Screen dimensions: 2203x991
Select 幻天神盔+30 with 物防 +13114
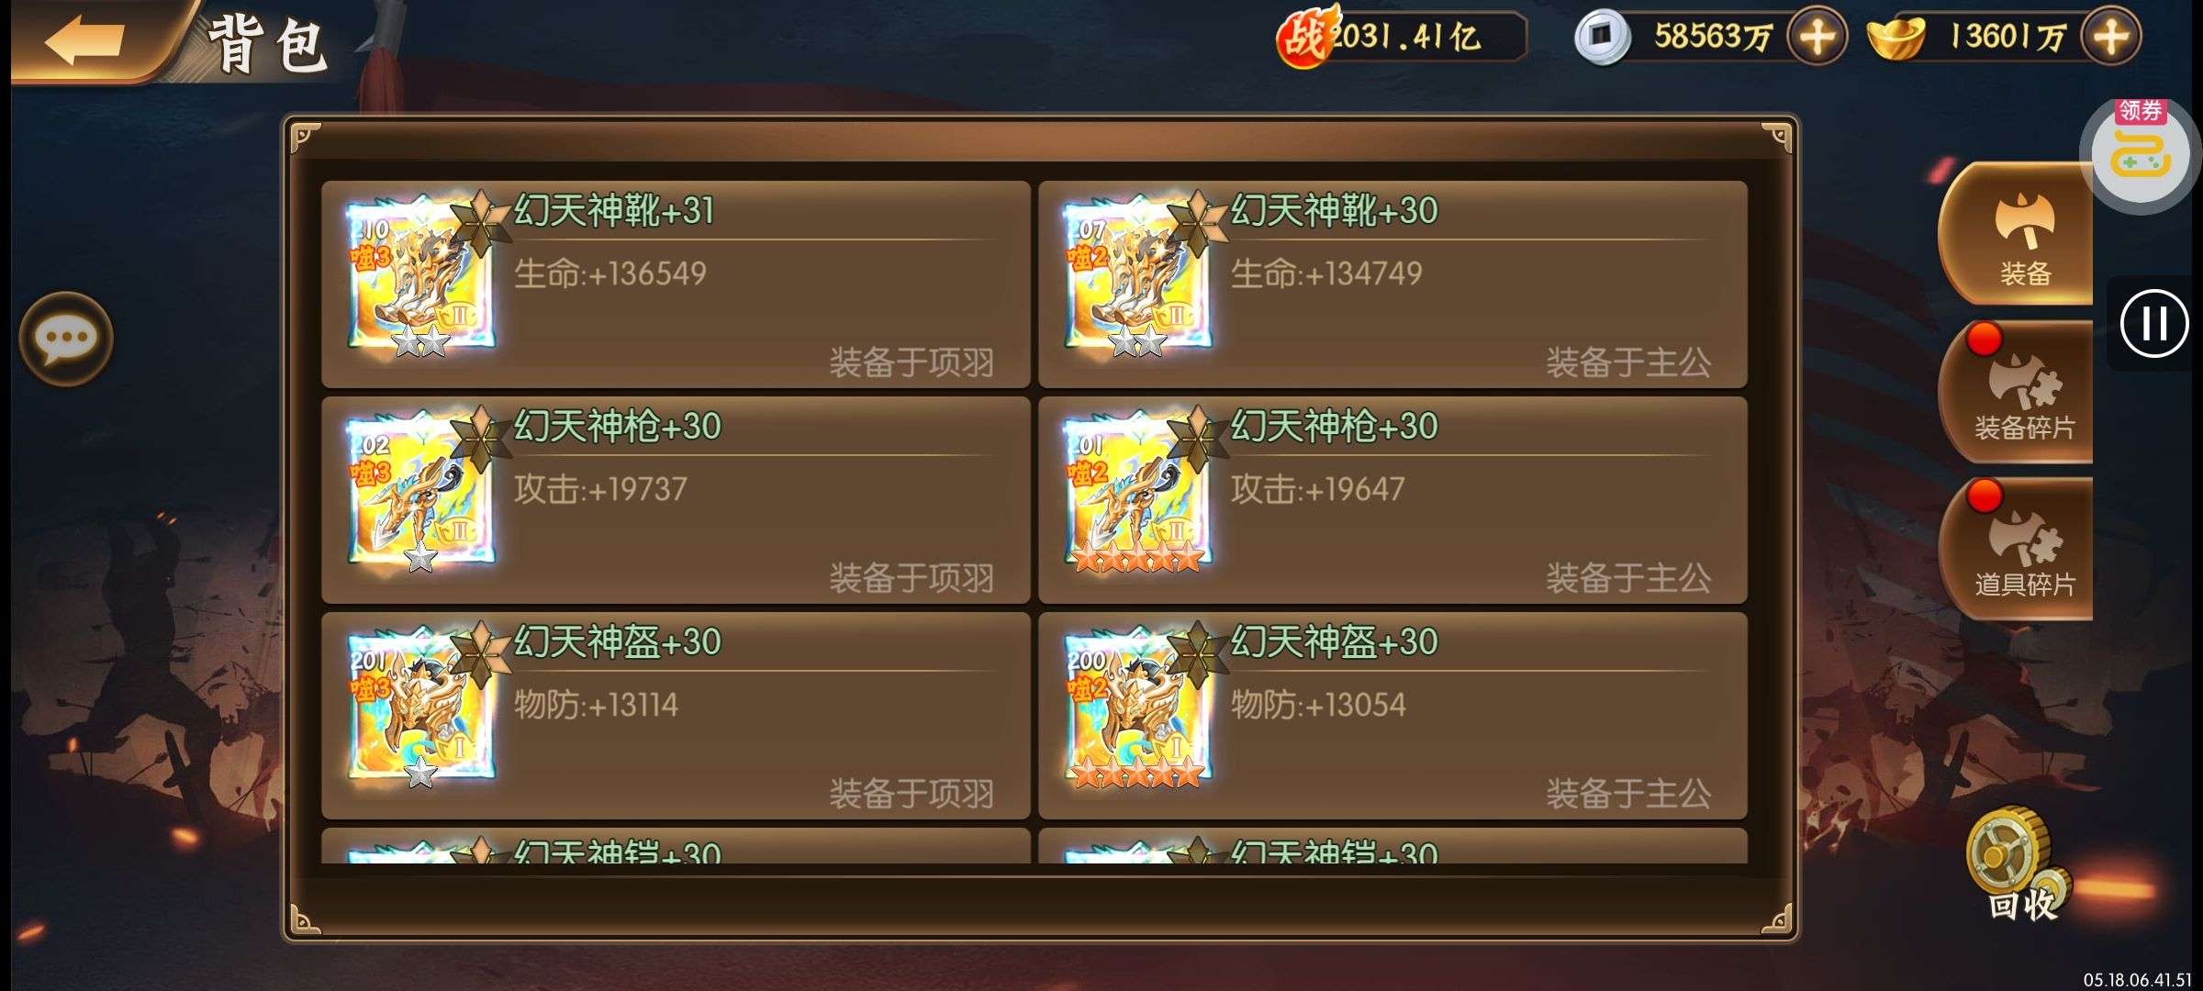tap(676, 716)
